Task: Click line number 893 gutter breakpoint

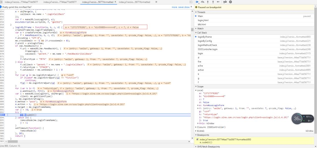Action: 2,115
